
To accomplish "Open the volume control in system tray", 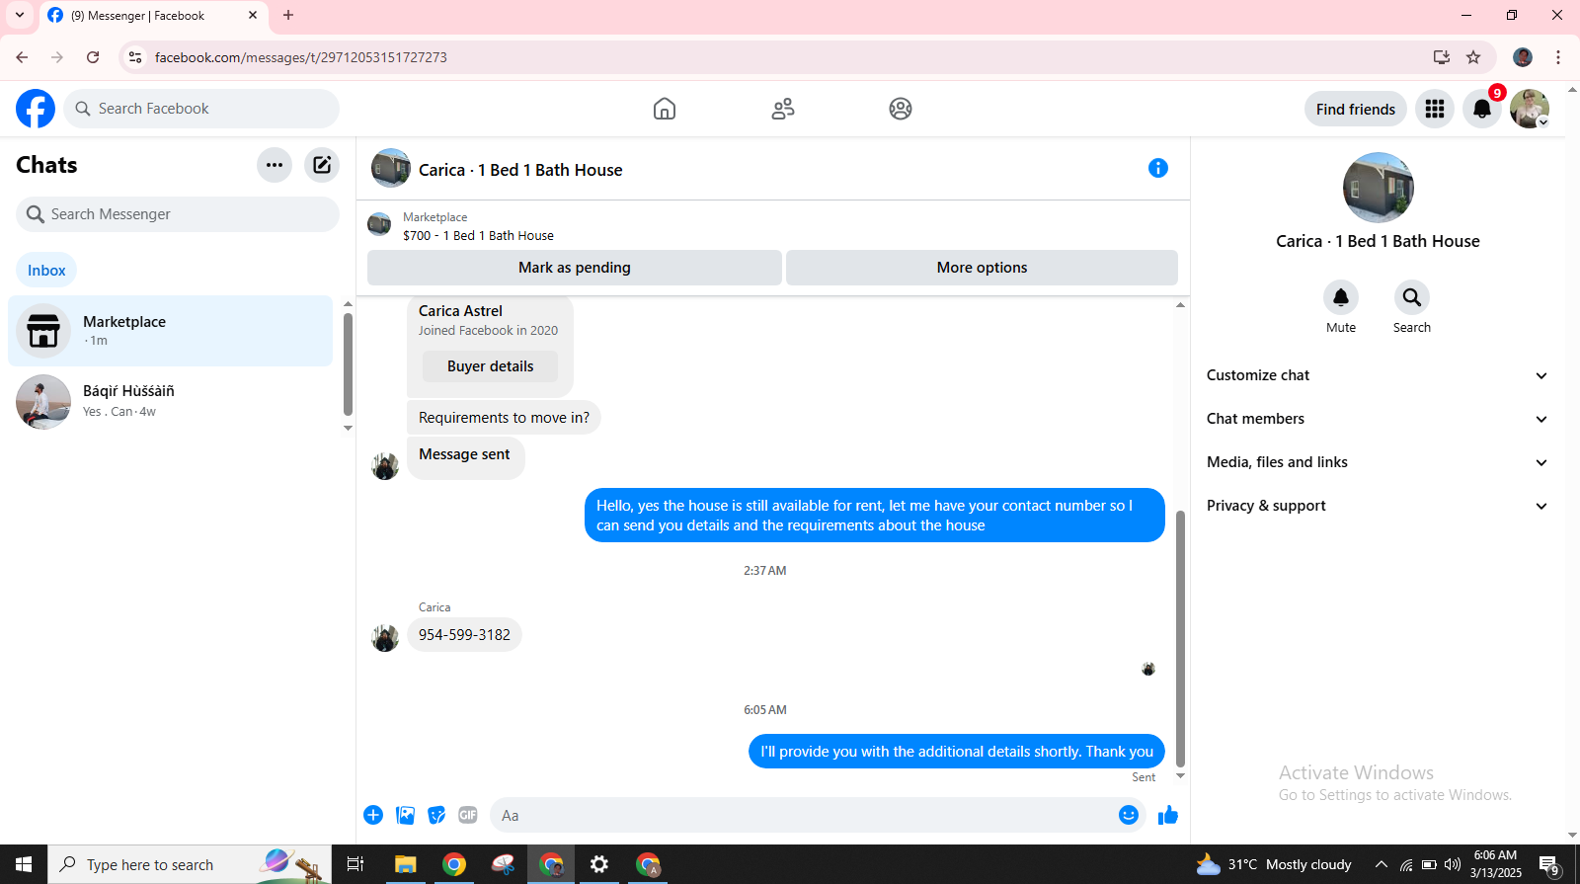I will 1453,864.
